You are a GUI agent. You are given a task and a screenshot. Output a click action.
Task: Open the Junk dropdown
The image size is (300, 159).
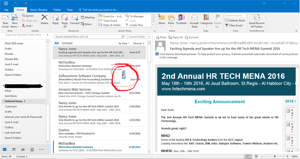[28, 25]
